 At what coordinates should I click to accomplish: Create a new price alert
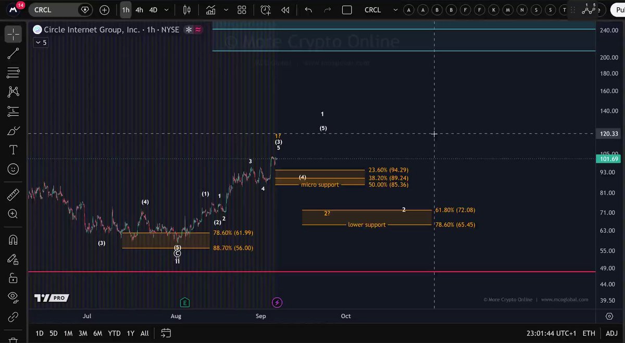pos(266,10)
